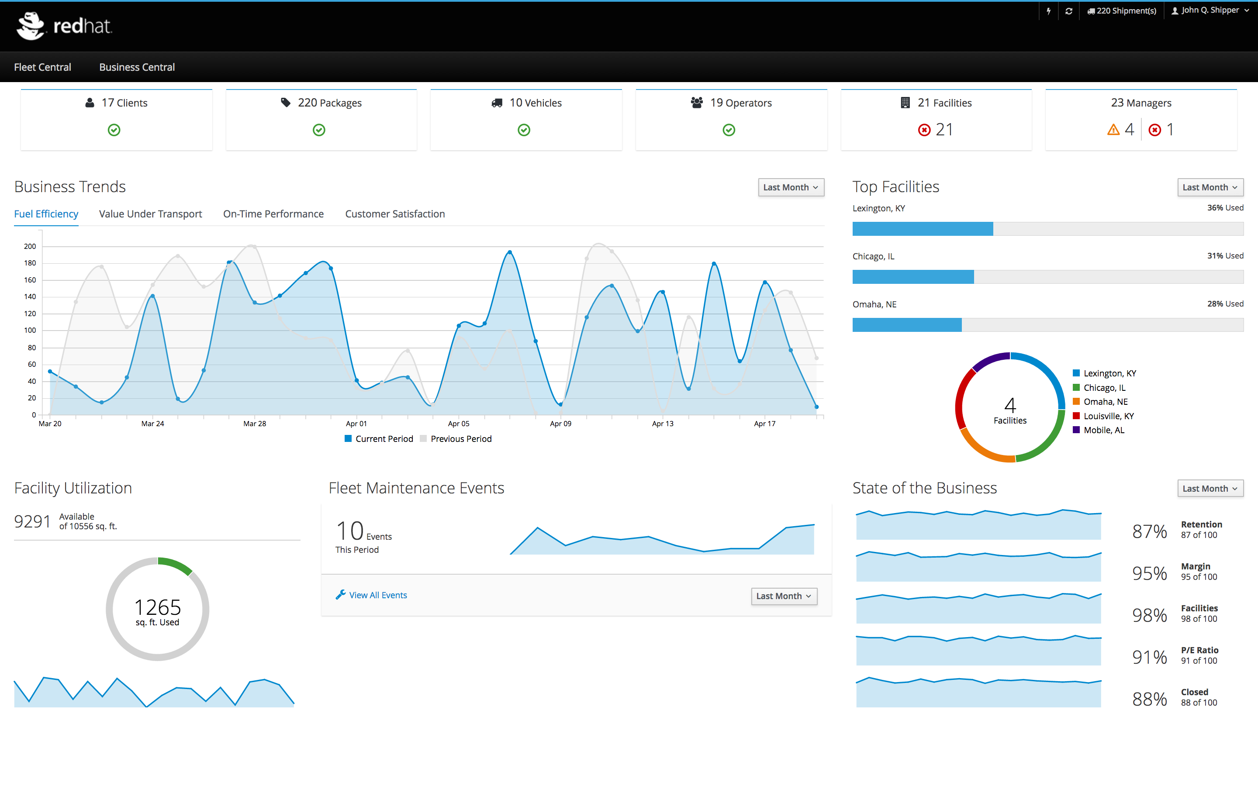Viewport: 1258px width, 786px height.
Task: Select Business Central navigation menu item
Action: (137, 66)
